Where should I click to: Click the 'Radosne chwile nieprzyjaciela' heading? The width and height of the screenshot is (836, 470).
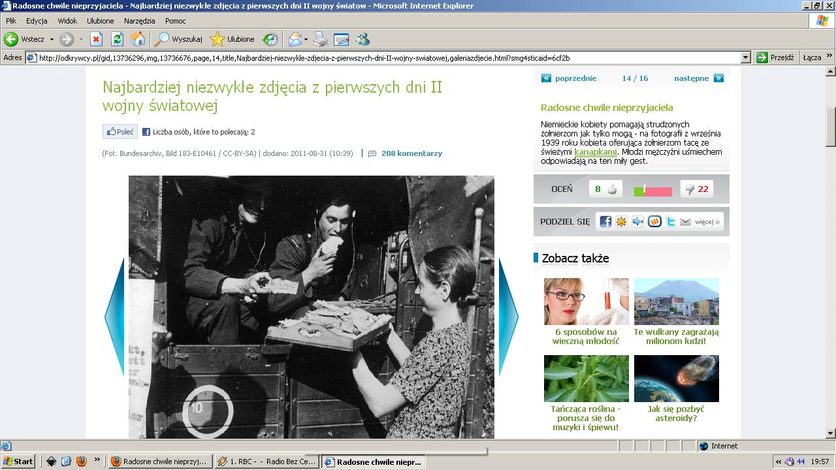(607, 108)
